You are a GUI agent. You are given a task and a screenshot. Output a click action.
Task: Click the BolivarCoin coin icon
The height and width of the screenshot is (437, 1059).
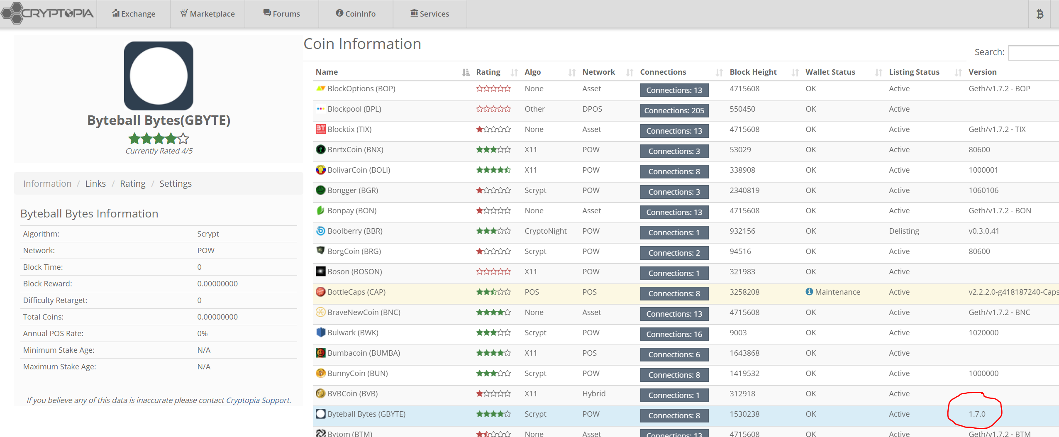[x=320, y=170]
